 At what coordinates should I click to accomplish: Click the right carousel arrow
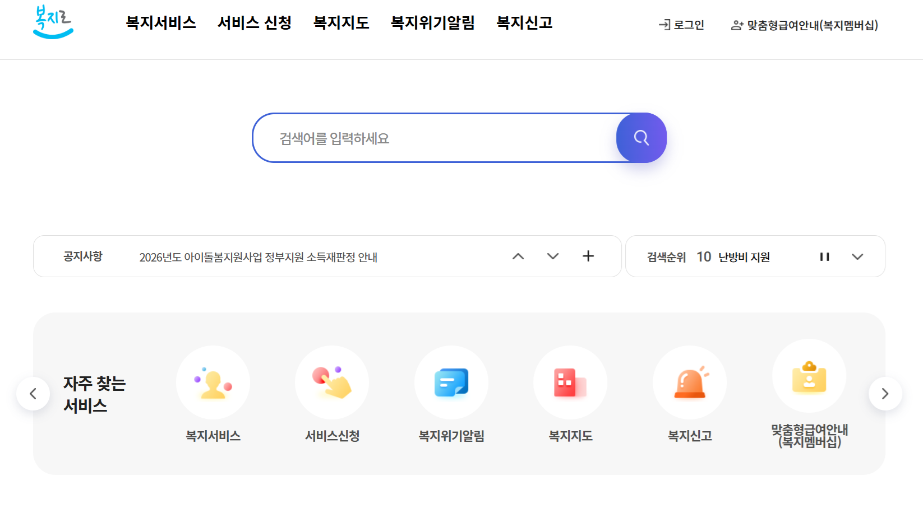(885, 393)
